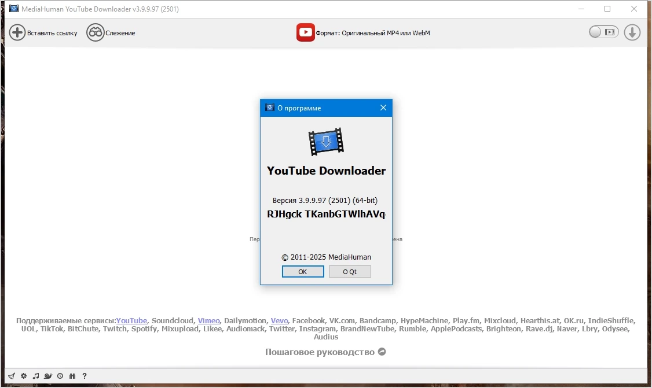The width and height of the screenshot is (652, 388).
Task: Close the О программе dialog
Action: click(383, 108)
